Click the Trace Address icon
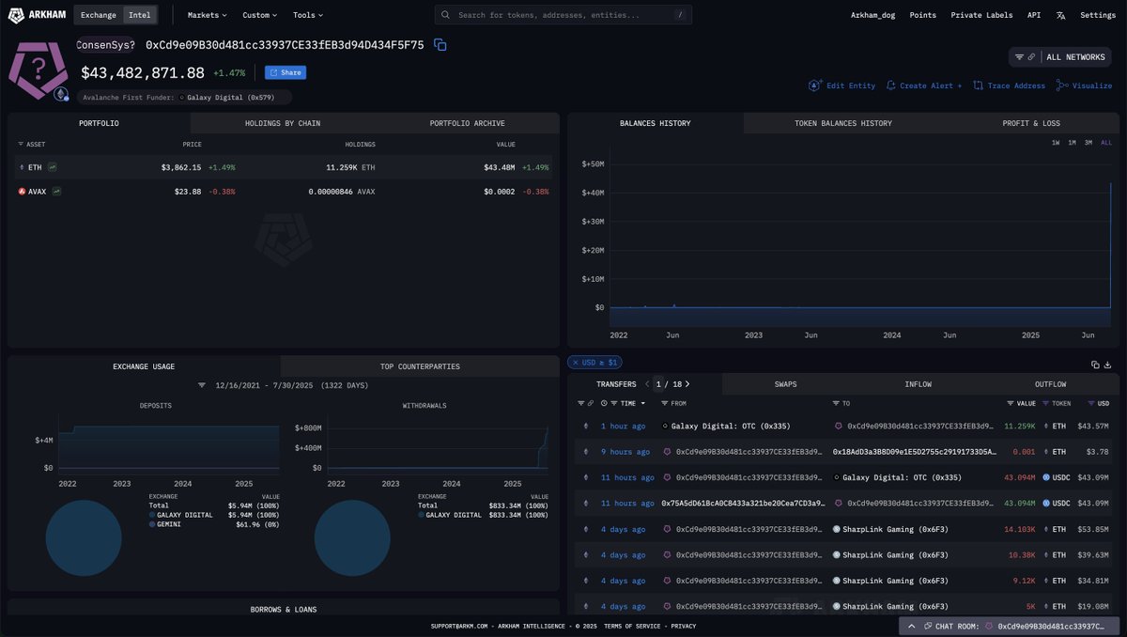1127x637 pixels. pos(979,85)
